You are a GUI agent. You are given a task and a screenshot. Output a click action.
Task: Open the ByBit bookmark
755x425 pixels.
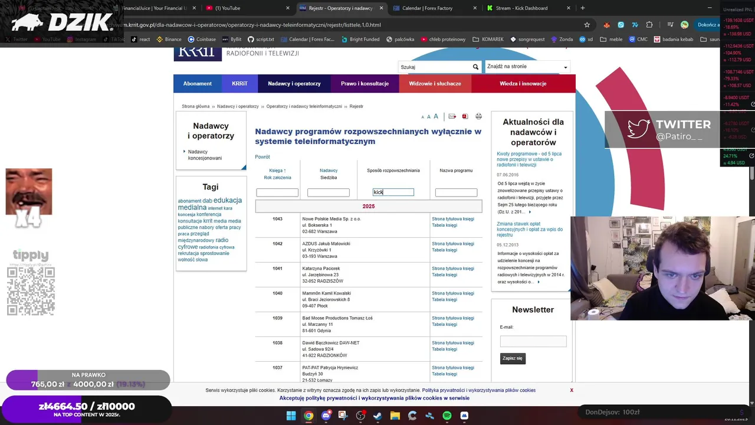click(232, 40)
